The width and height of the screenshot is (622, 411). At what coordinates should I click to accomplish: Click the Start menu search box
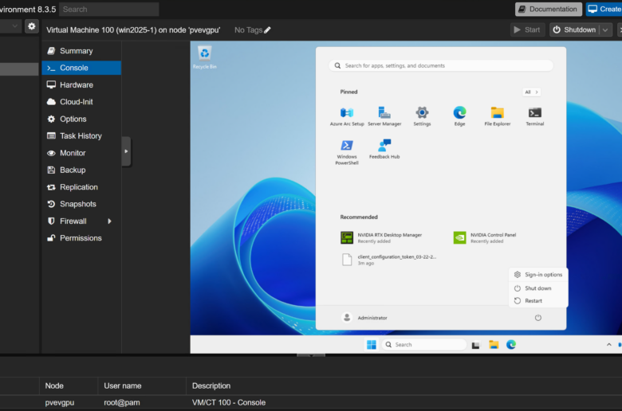pyautogui.click(x=441, y=65)
